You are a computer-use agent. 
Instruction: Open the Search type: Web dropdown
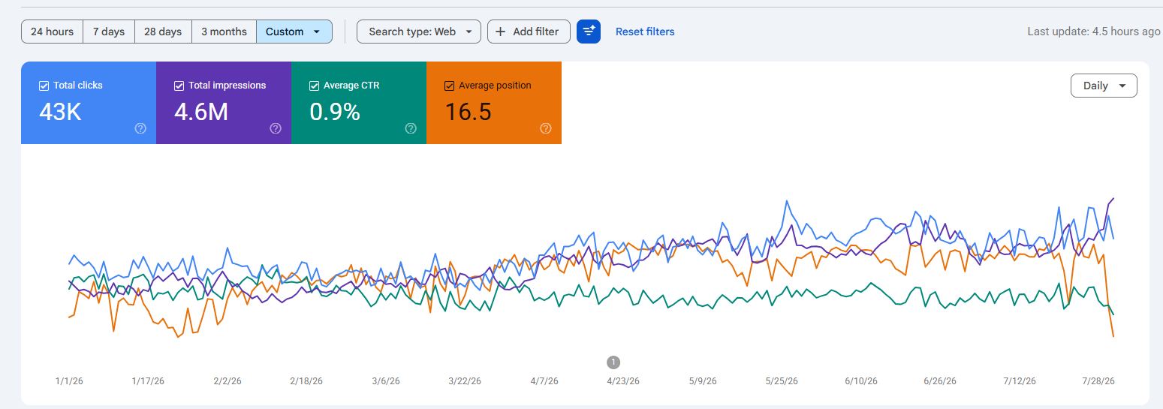coord(419,32)
